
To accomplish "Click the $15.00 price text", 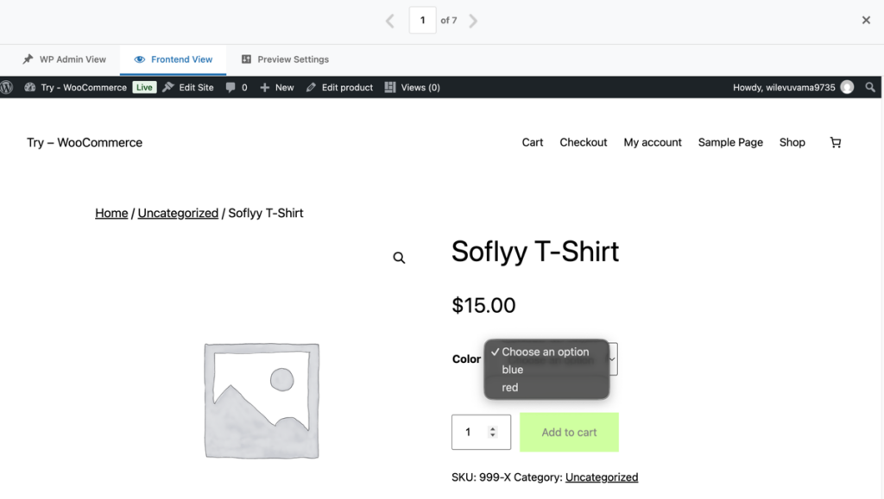I will click(x=483, y=305).
